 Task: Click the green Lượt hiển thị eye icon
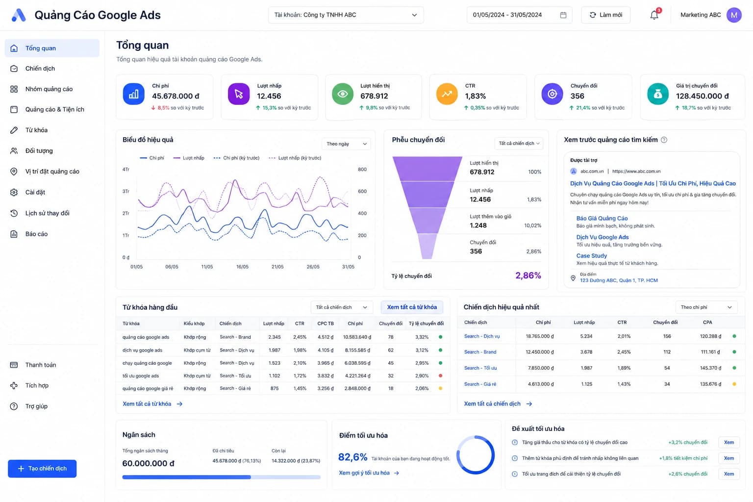pyautogui.click(x=343, y=94)
